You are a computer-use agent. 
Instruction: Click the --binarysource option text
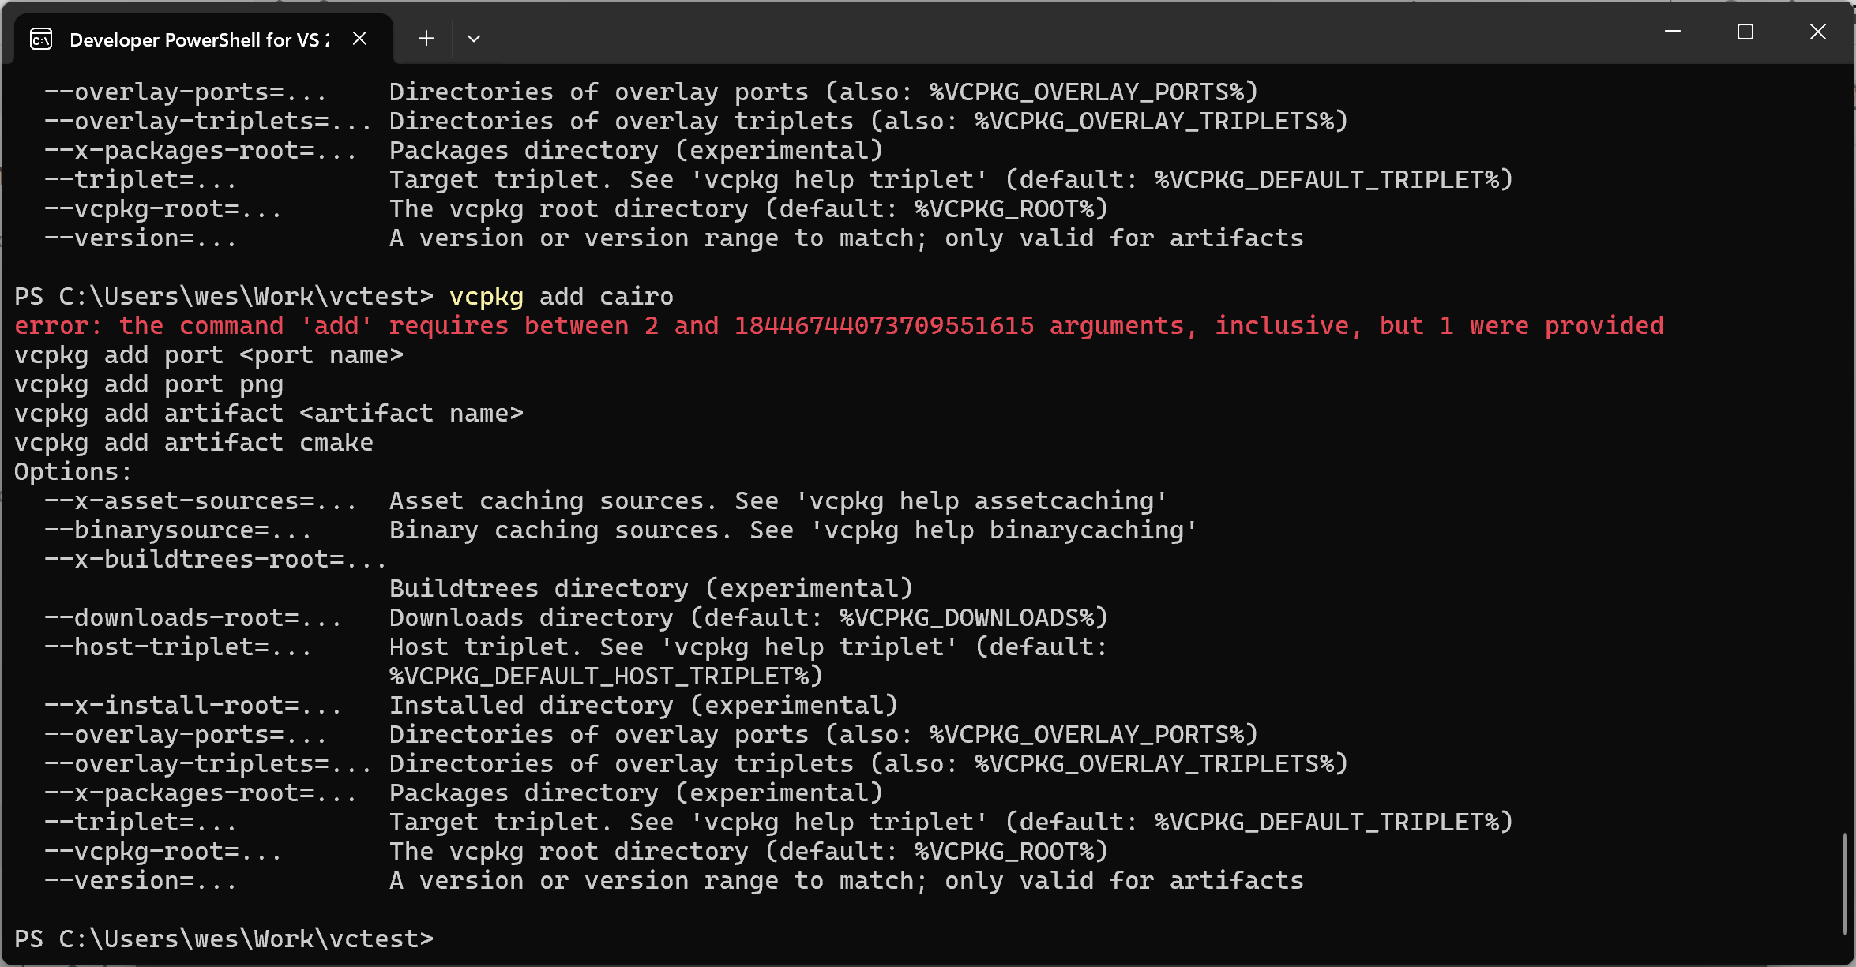(x=178, y=530)
